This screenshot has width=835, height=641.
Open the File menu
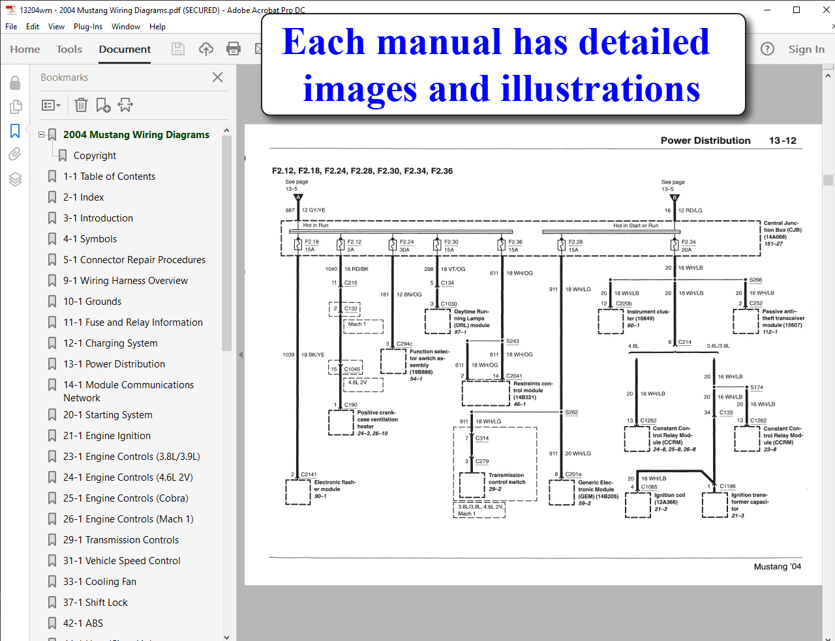tap(11, 27)
